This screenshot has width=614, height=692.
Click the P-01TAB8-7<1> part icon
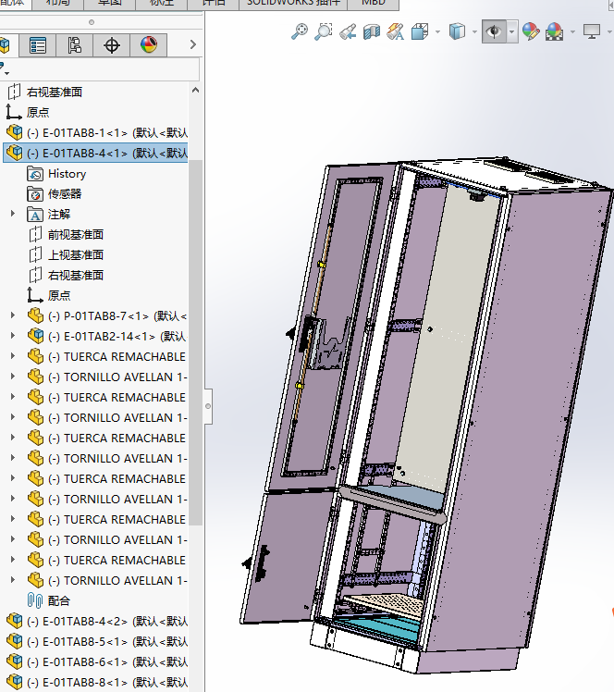pos(35,316)
